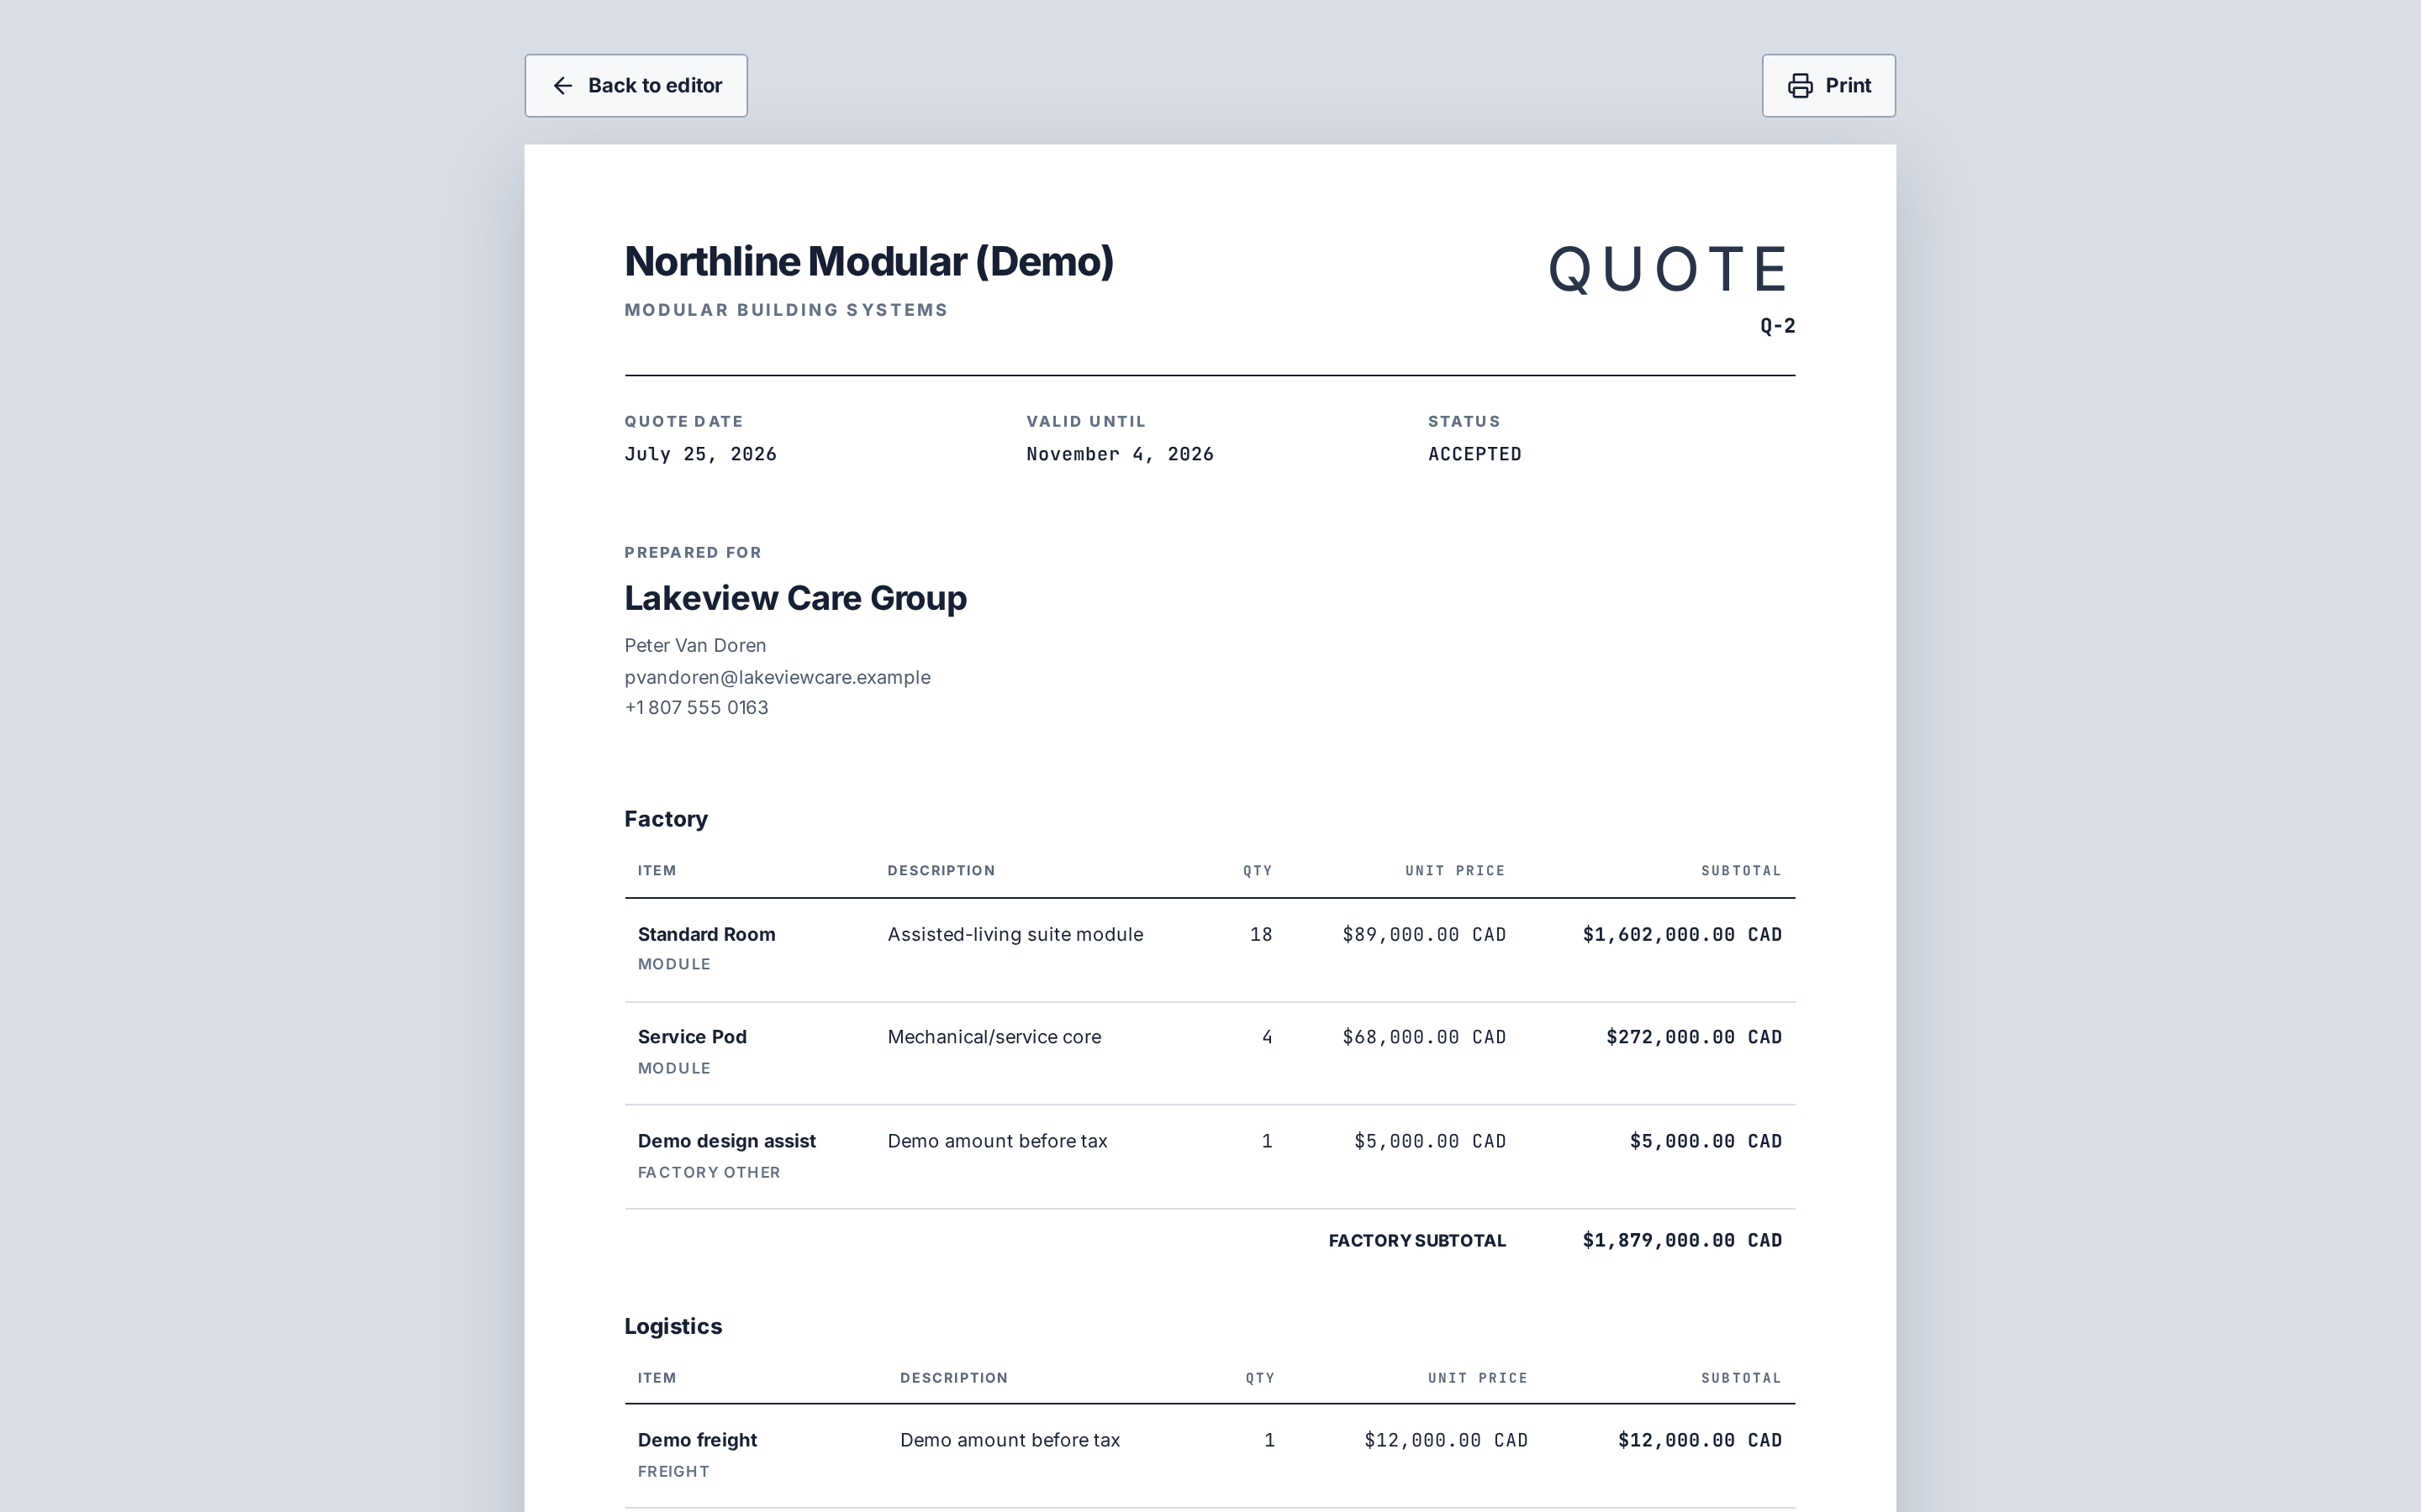Click Factory table 'QTY' column header
Viewport: 2421px width, 1512px height.
[1258, 871]
